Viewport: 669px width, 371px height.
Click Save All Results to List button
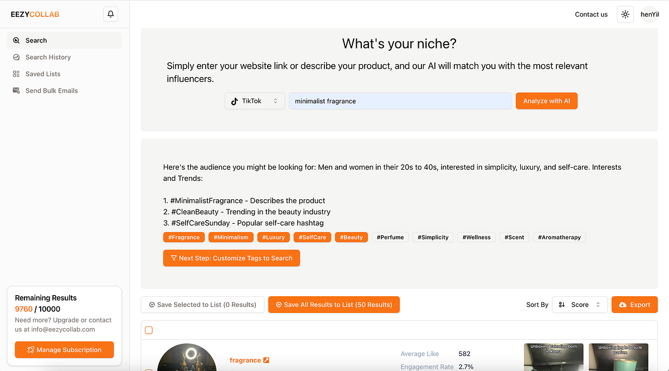pos(333,305)
